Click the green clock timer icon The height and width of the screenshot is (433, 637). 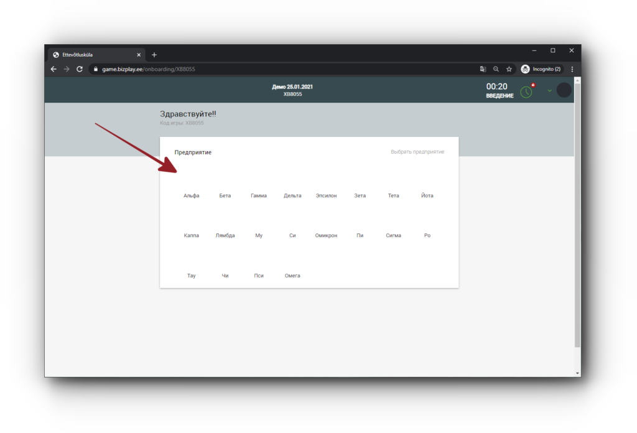tap(526, 91)
